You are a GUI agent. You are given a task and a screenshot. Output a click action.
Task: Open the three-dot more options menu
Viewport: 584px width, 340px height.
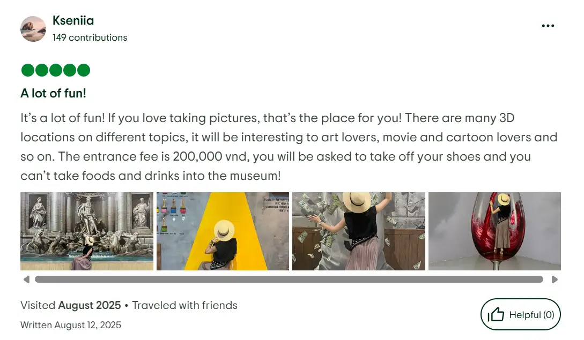tap(548, 26)
